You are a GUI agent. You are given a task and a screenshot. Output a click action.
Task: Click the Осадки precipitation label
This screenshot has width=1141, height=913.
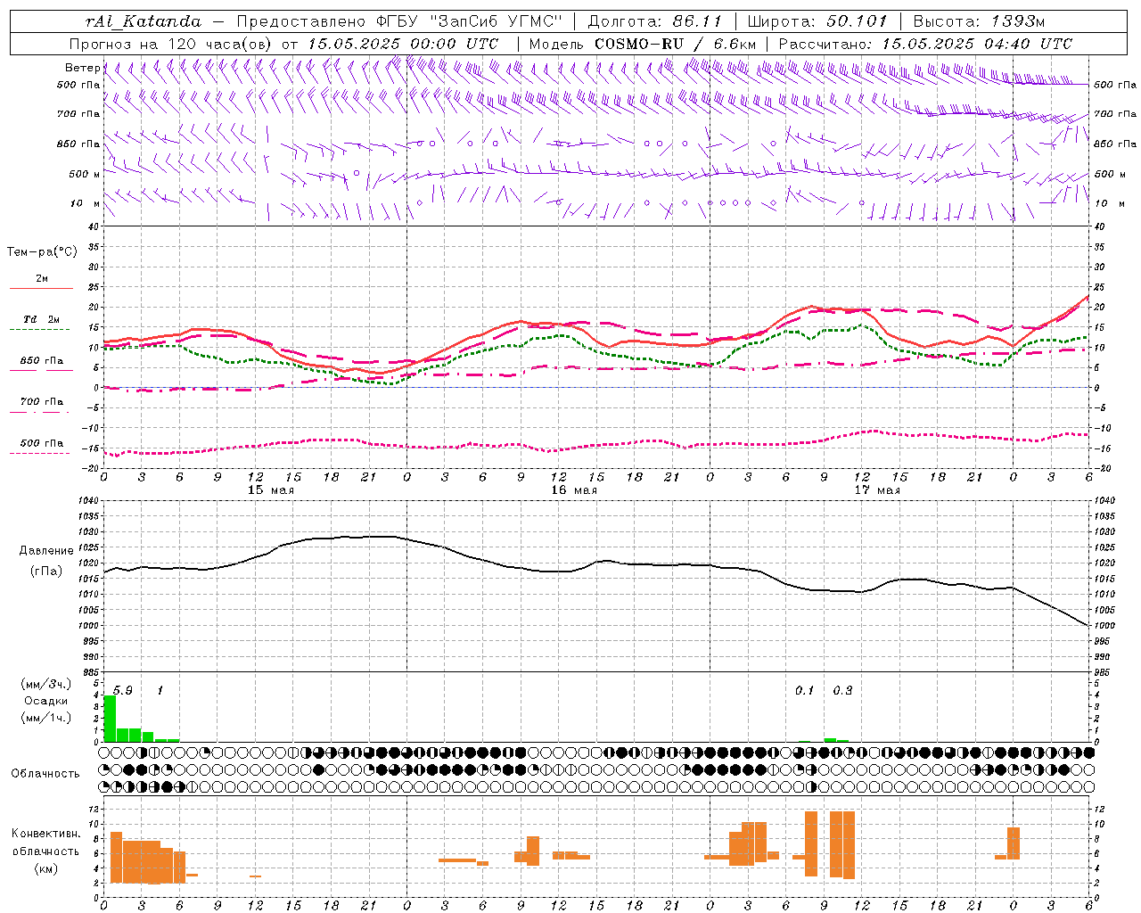coord(46,701)
